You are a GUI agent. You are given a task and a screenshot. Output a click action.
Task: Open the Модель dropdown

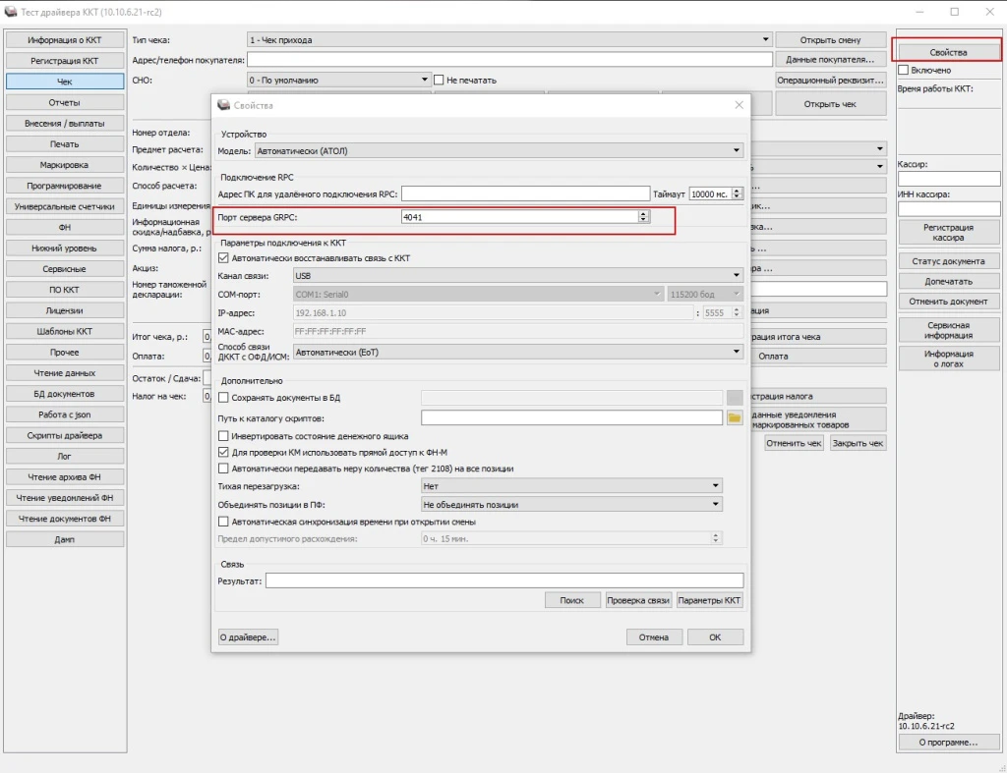(499, 151)
